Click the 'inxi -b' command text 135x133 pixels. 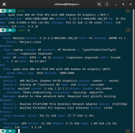24,30
